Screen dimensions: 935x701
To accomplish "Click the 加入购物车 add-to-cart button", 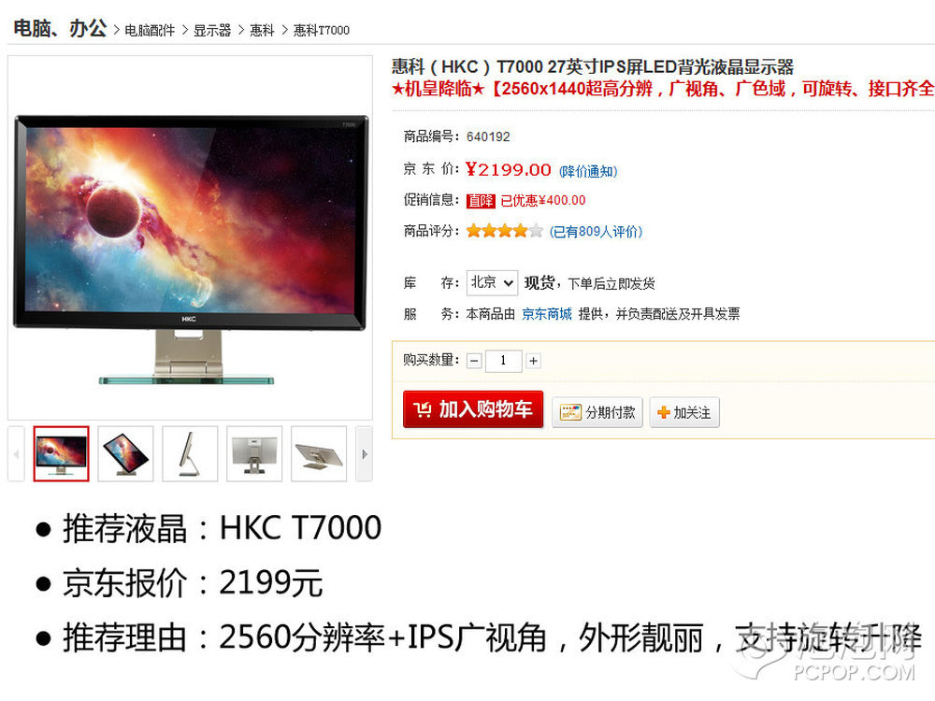I will click(473, 409).
